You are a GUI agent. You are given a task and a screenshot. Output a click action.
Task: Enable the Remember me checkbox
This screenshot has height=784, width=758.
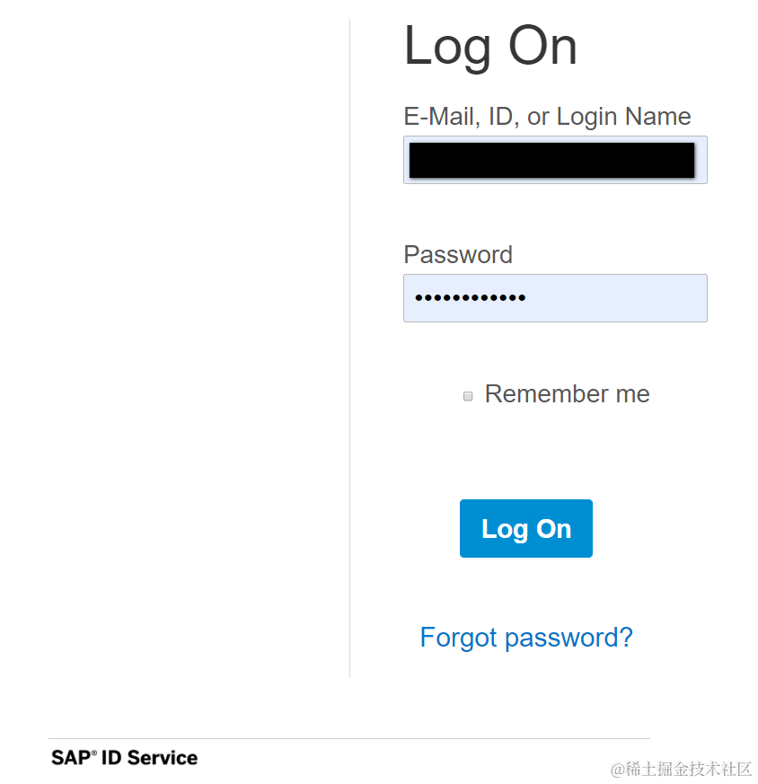tap(468, 396)
